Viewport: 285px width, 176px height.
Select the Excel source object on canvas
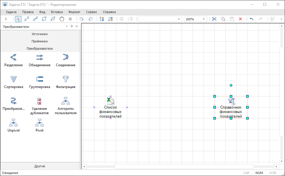(110, 101)
